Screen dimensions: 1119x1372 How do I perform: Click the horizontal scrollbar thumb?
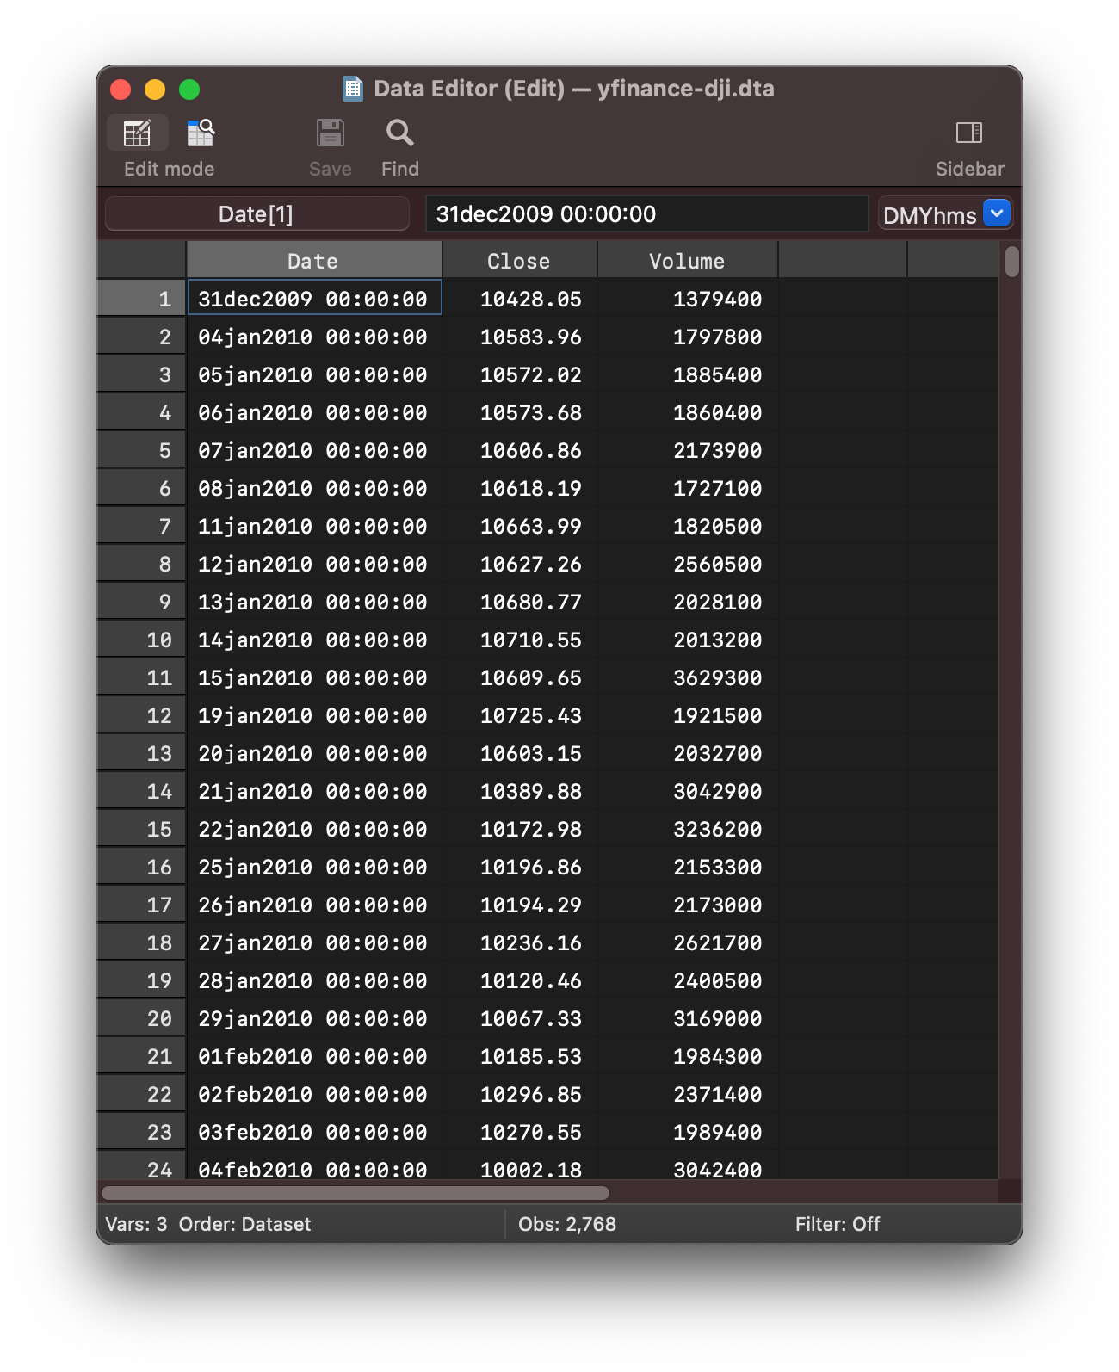(355, 1193)
